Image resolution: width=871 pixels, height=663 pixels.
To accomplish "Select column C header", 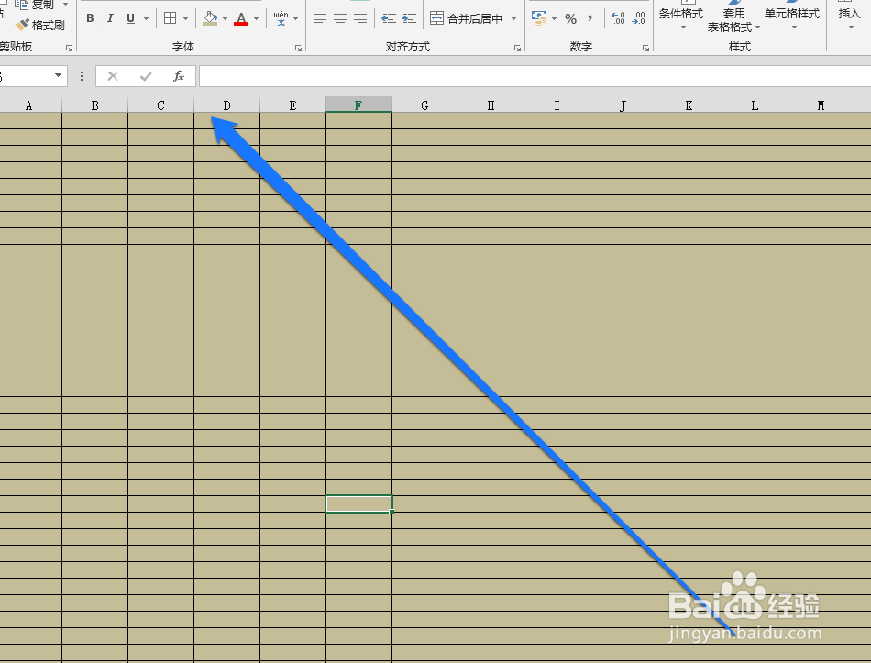I will (x=161, y=105).
